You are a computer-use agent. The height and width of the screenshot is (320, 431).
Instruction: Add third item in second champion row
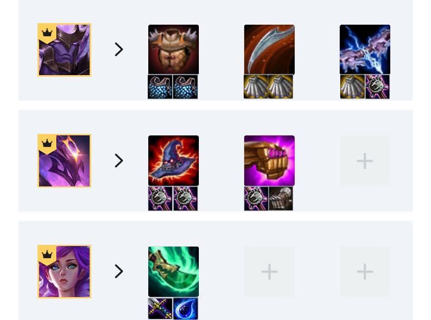tap(365, 161)
